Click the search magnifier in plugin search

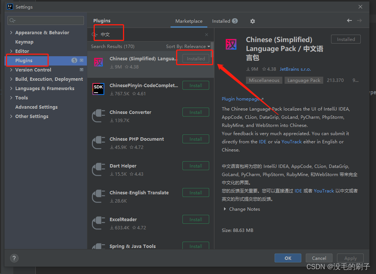94,35
